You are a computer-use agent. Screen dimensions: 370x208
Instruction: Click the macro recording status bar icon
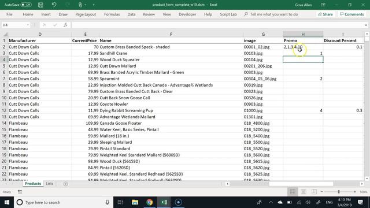point(20,192)
